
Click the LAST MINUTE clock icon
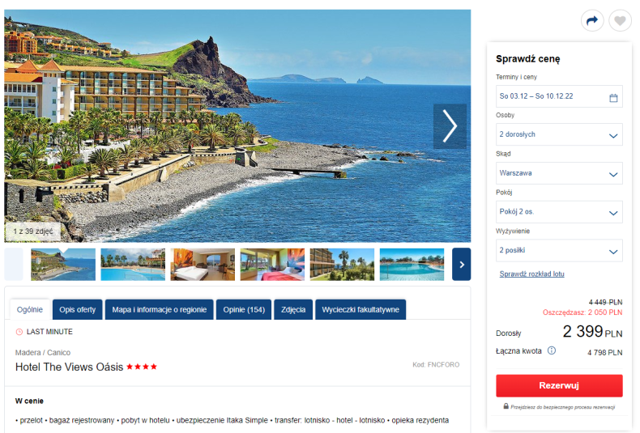click(19, 332)
